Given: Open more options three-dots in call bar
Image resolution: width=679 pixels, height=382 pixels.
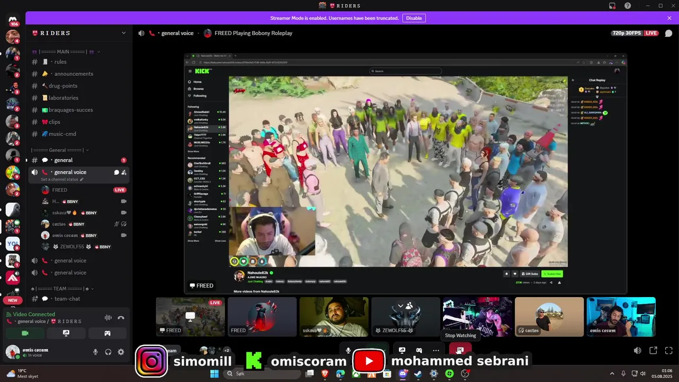Looking at the screenshot, I should pyautogui.click(x=436, y=350).
